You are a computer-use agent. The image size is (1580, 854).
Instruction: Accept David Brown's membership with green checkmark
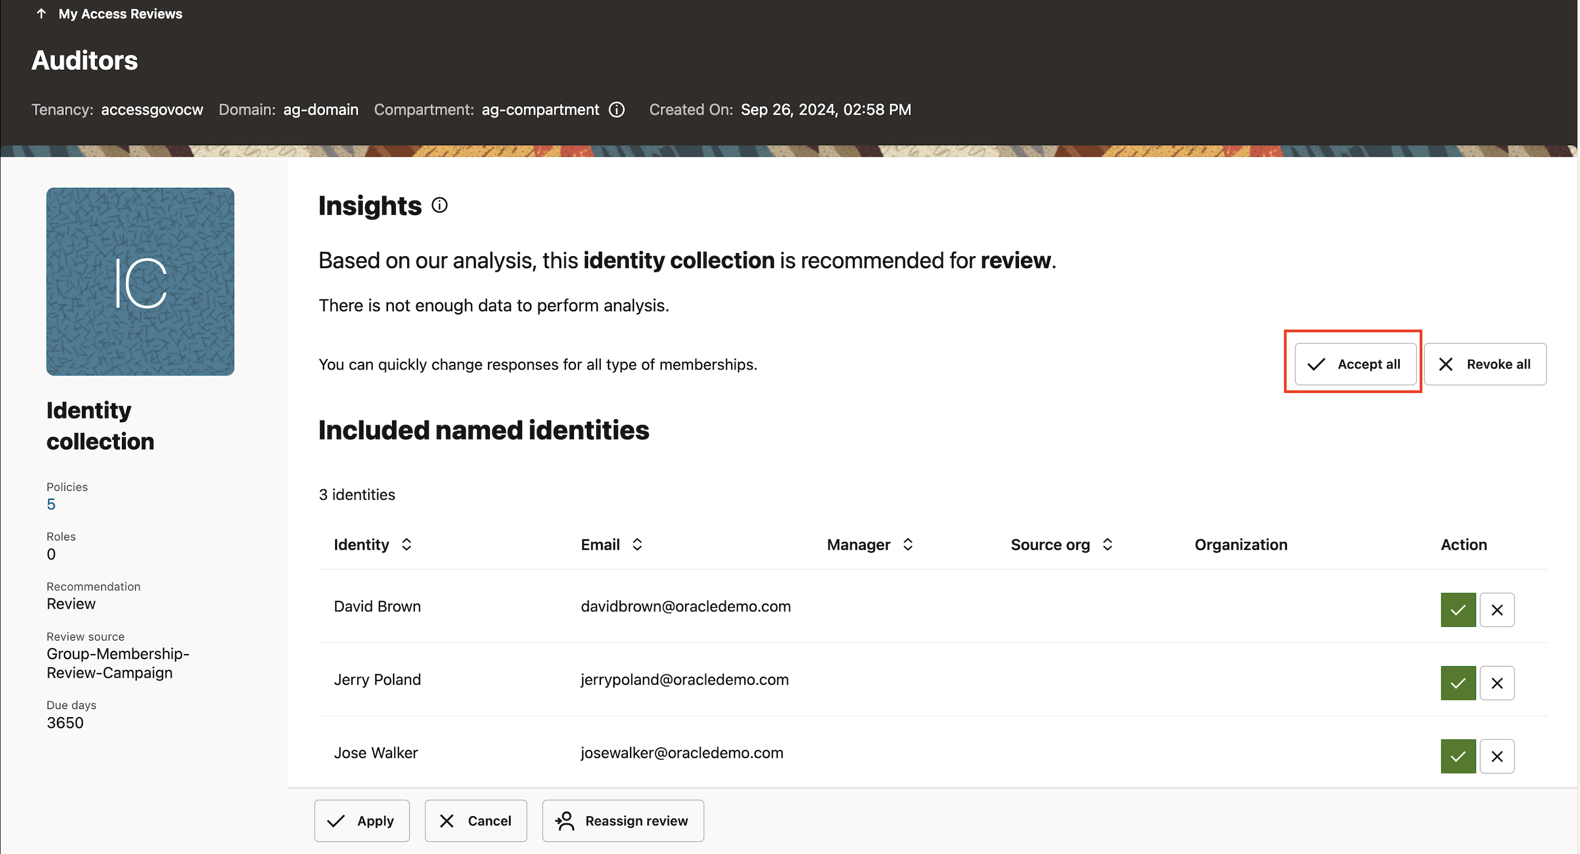(x=1458, y=609)
